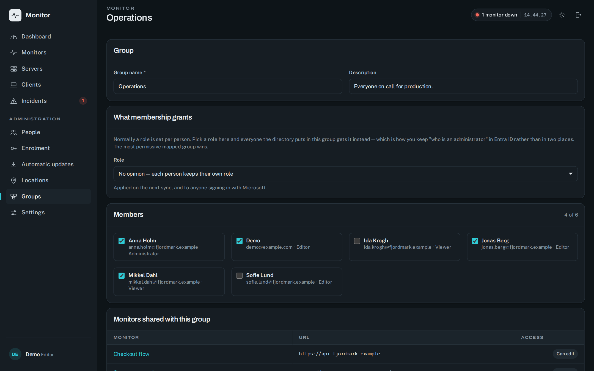Click the People users icon
This screenshot has height=371, width=594.
click(13, 132)
